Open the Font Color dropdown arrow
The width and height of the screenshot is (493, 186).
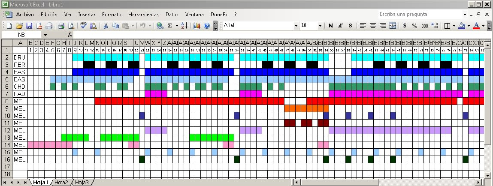(x=483, y=26)
